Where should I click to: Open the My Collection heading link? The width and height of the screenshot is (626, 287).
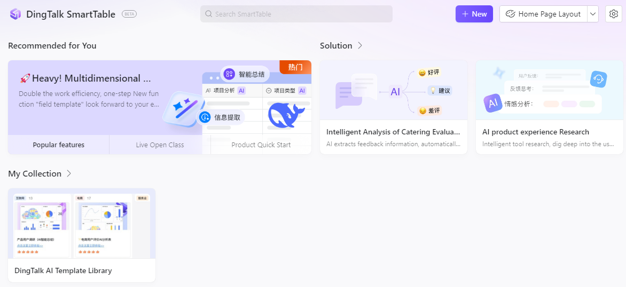(35, 173)
